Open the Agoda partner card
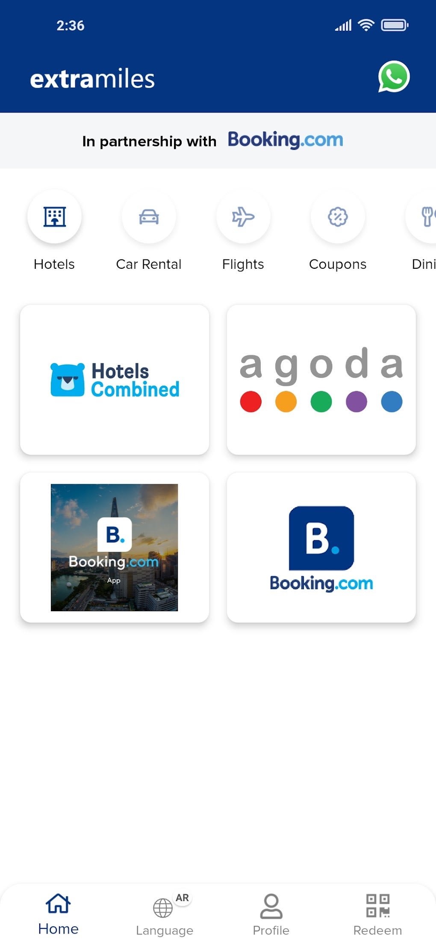Image resolution: width=436 pixels, height=946 pixels. 321,380
